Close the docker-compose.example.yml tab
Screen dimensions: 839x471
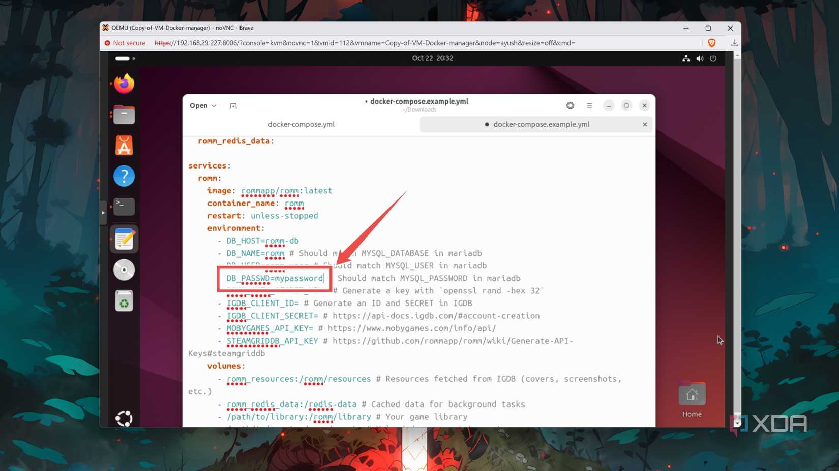pyautogui.click(x=645, y=124)
